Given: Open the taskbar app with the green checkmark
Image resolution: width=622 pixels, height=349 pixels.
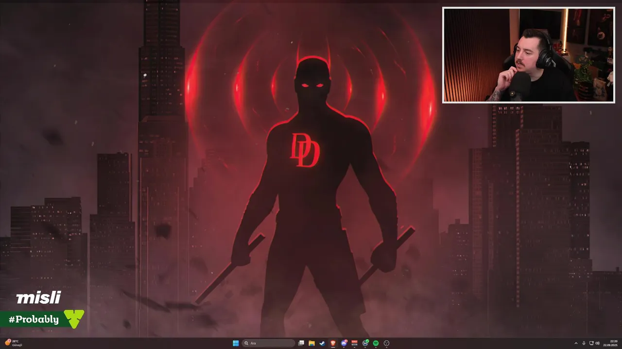Looking at the screenshot, I should pos(365,343).
